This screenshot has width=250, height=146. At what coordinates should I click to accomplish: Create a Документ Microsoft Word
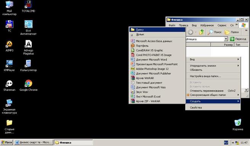point(157,59)
